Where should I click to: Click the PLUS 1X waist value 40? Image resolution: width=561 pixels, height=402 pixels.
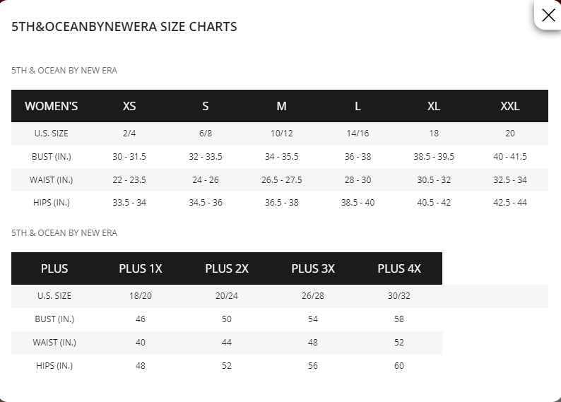click(x=140, y=342)
